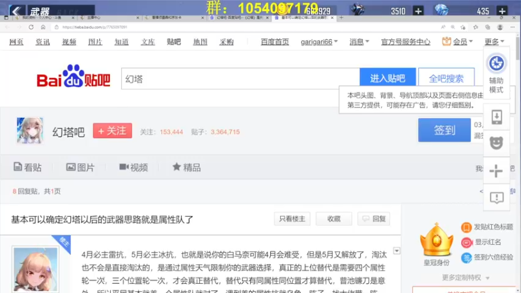
Task: Open browser favorites star icon
Action: pos(475,27)
